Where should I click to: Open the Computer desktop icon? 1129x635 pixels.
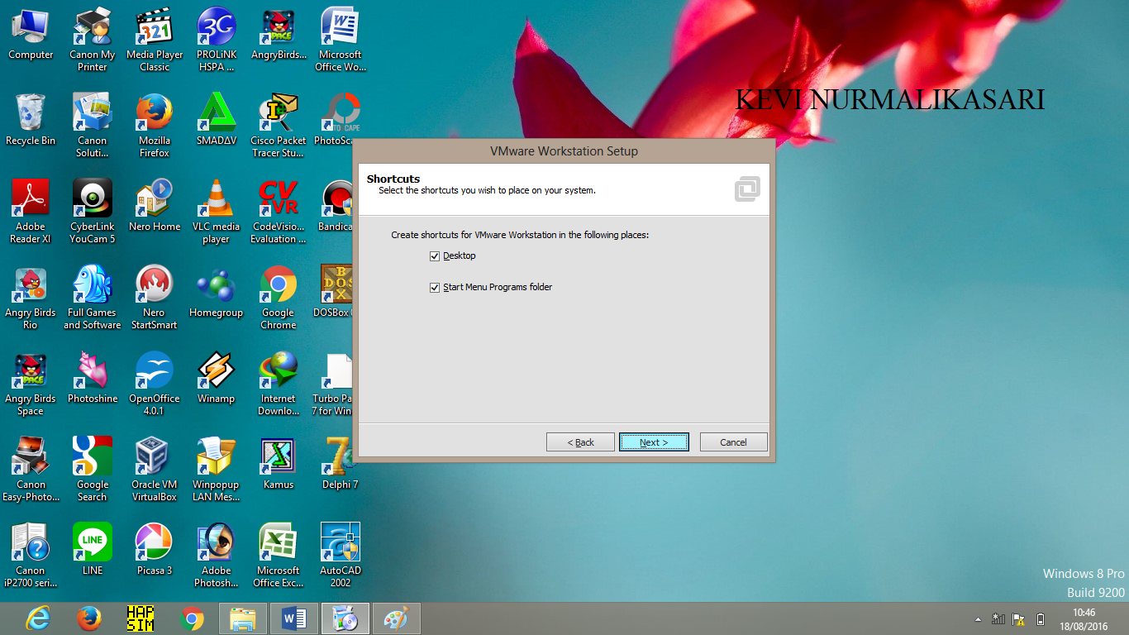click(31, 35)
